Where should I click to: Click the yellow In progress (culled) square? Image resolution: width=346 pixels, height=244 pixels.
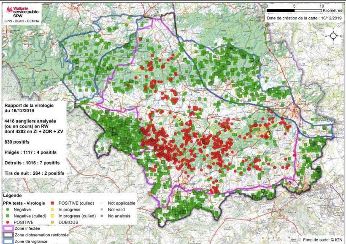pyautogui.click(x=54, y=216)
